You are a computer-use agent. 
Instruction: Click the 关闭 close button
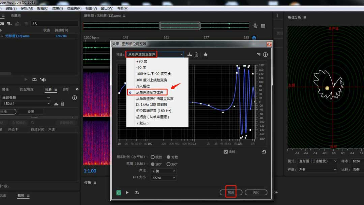[256, 192]
